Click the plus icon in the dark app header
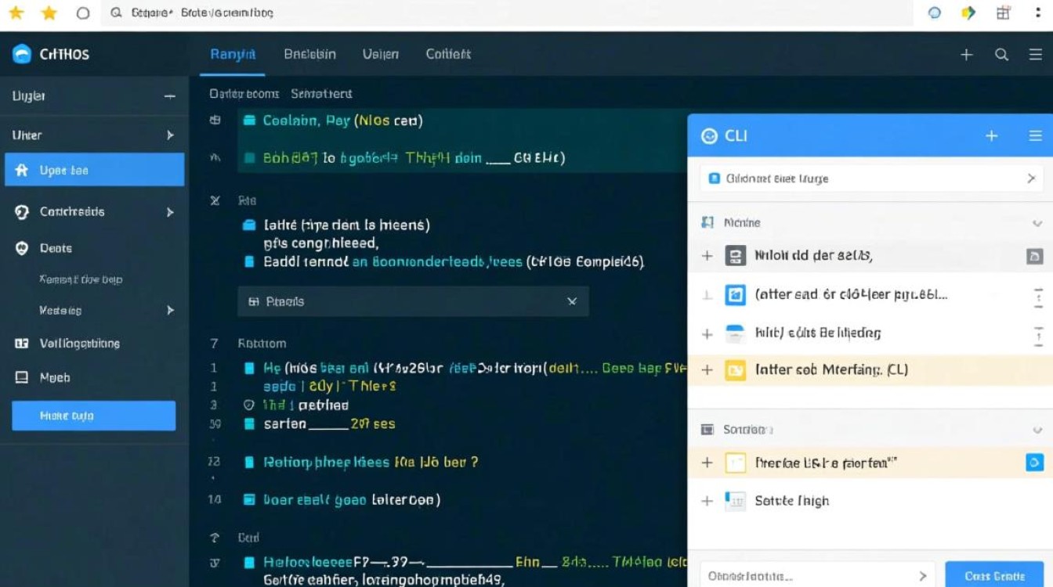This screenshot has width=1053, height=587. point(966,54)
